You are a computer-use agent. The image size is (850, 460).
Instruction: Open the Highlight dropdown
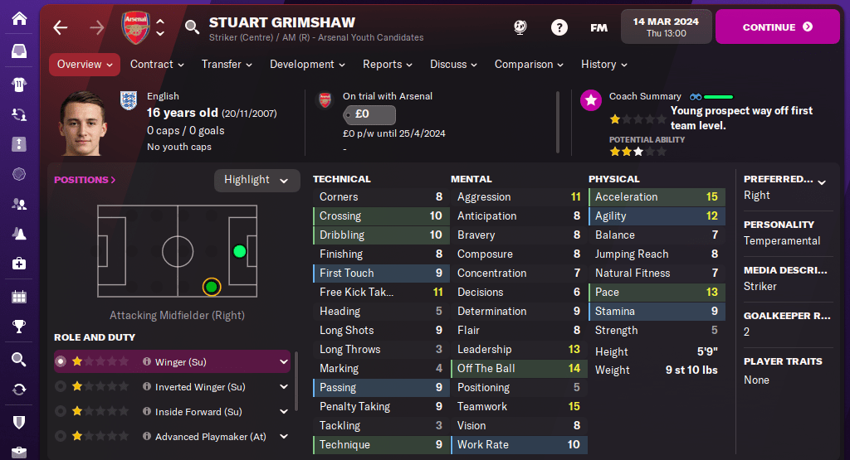[256, 180]
